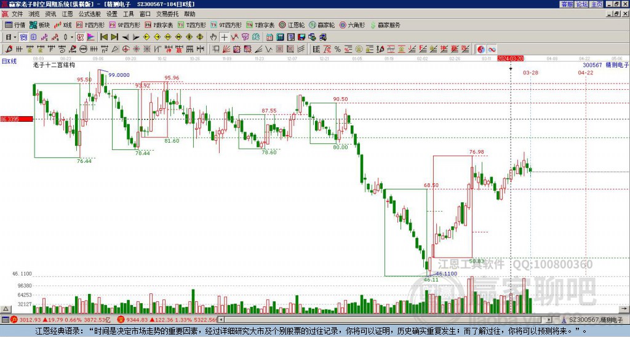Click the 主页 homepage button
The height and width of the screenshot is (337, 630).
click(x=597, y=4)
